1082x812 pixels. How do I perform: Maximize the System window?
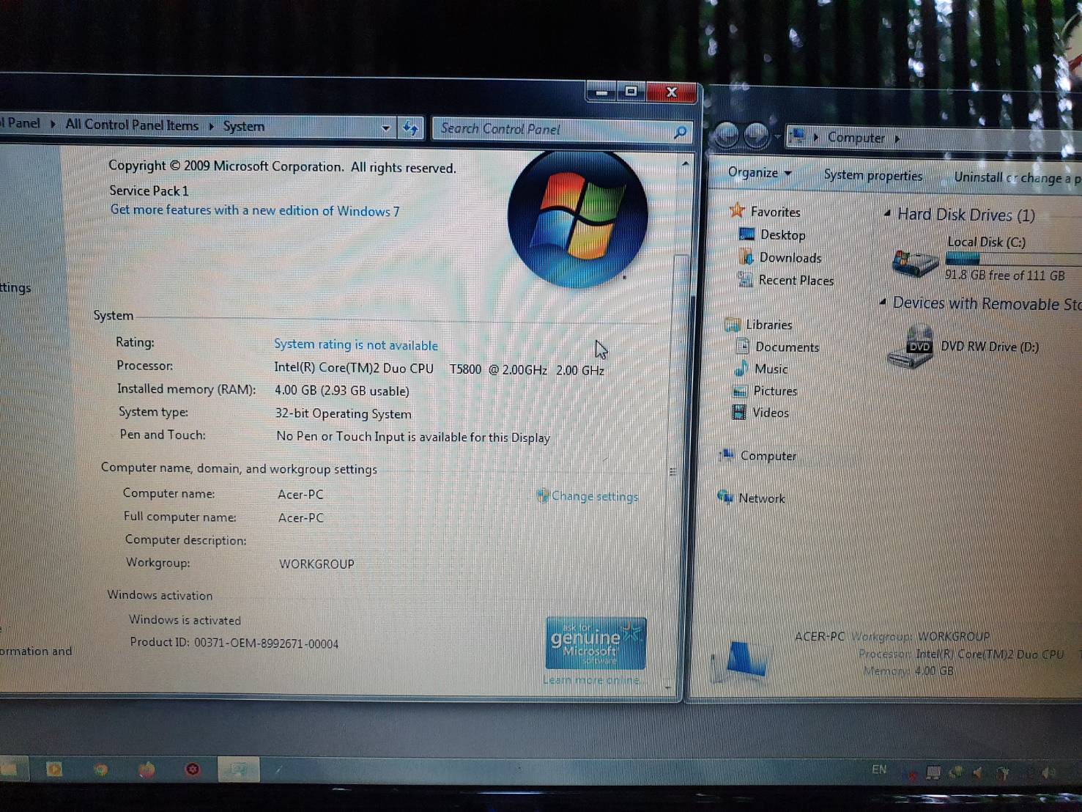point(631,92)
